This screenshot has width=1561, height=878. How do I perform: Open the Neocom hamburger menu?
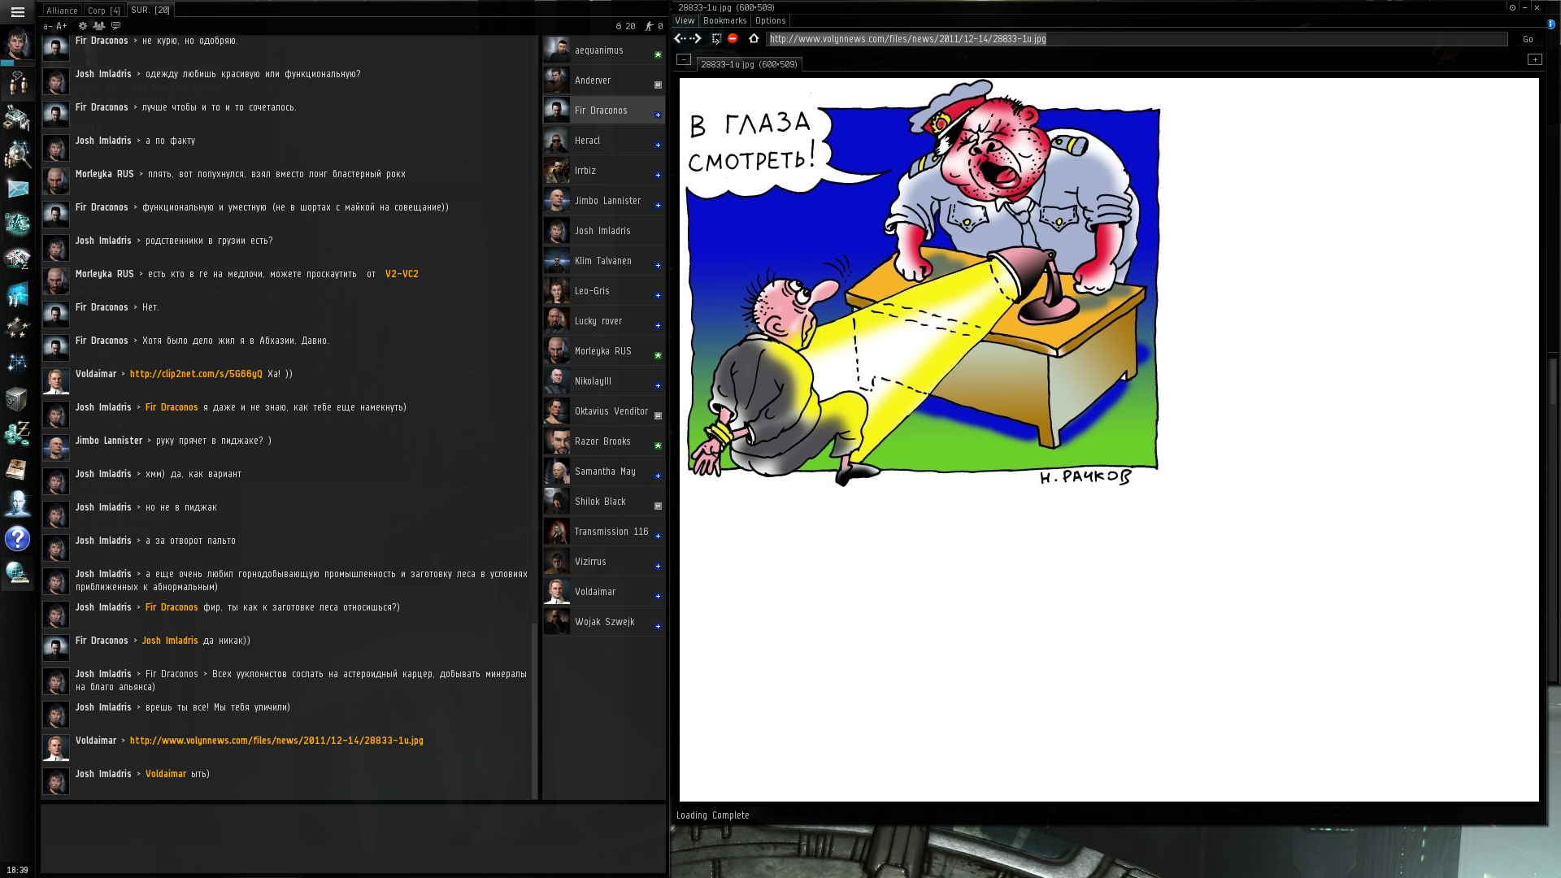pos(17,12)
